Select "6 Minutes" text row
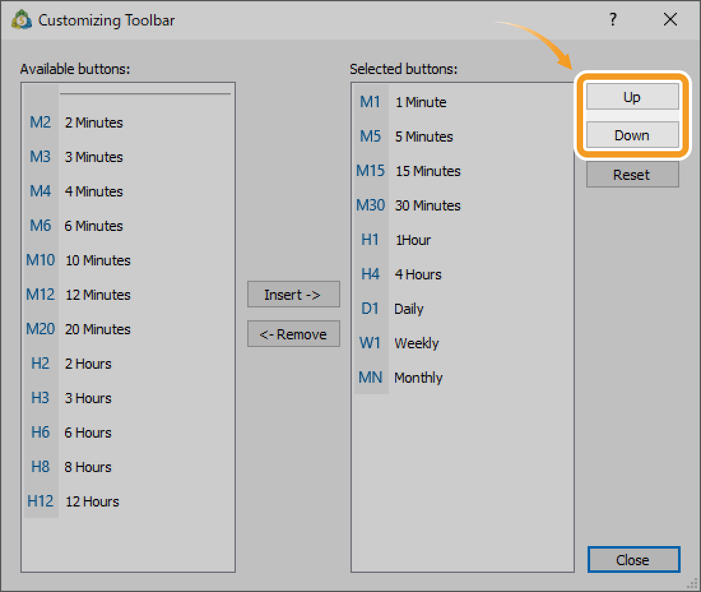This screenshot has height=592, width=701. click(94, 226)
